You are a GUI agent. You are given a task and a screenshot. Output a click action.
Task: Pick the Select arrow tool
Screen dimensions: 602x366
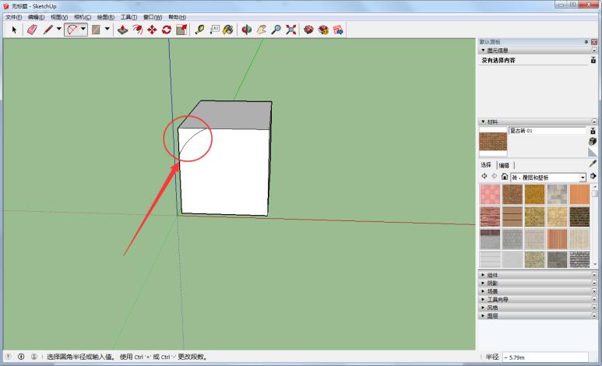click(14, 30)
